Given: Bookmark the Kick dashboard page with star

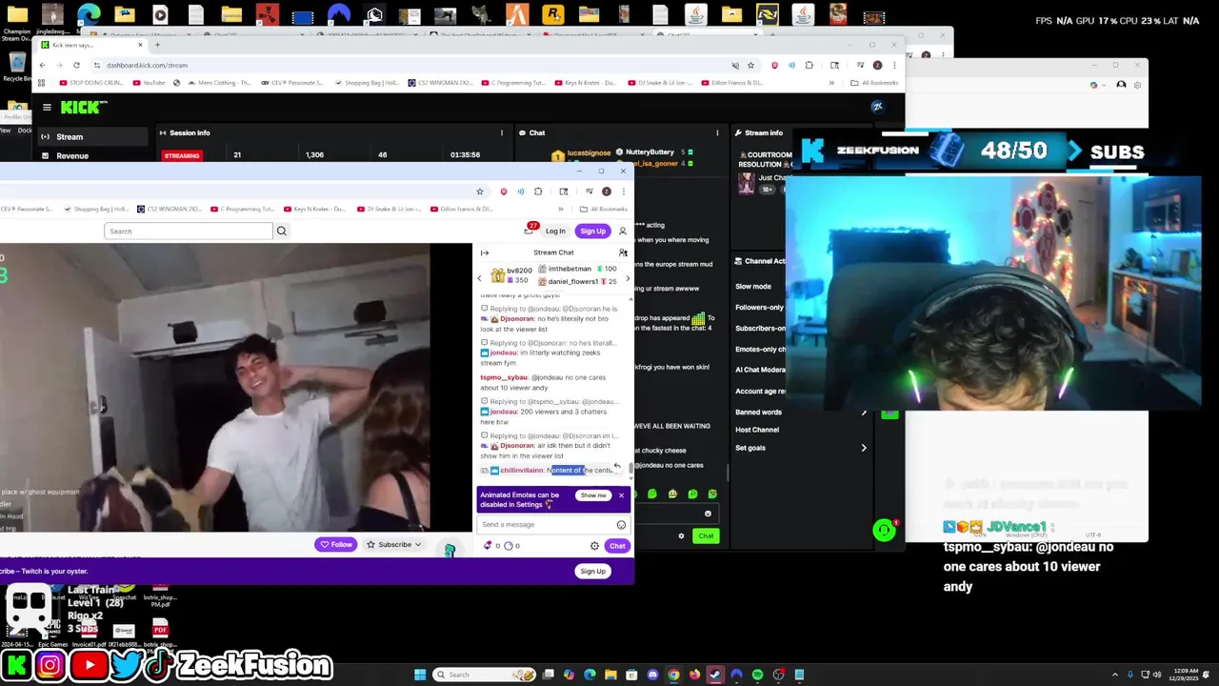Looking at the screenshot, I should point(750,65).
